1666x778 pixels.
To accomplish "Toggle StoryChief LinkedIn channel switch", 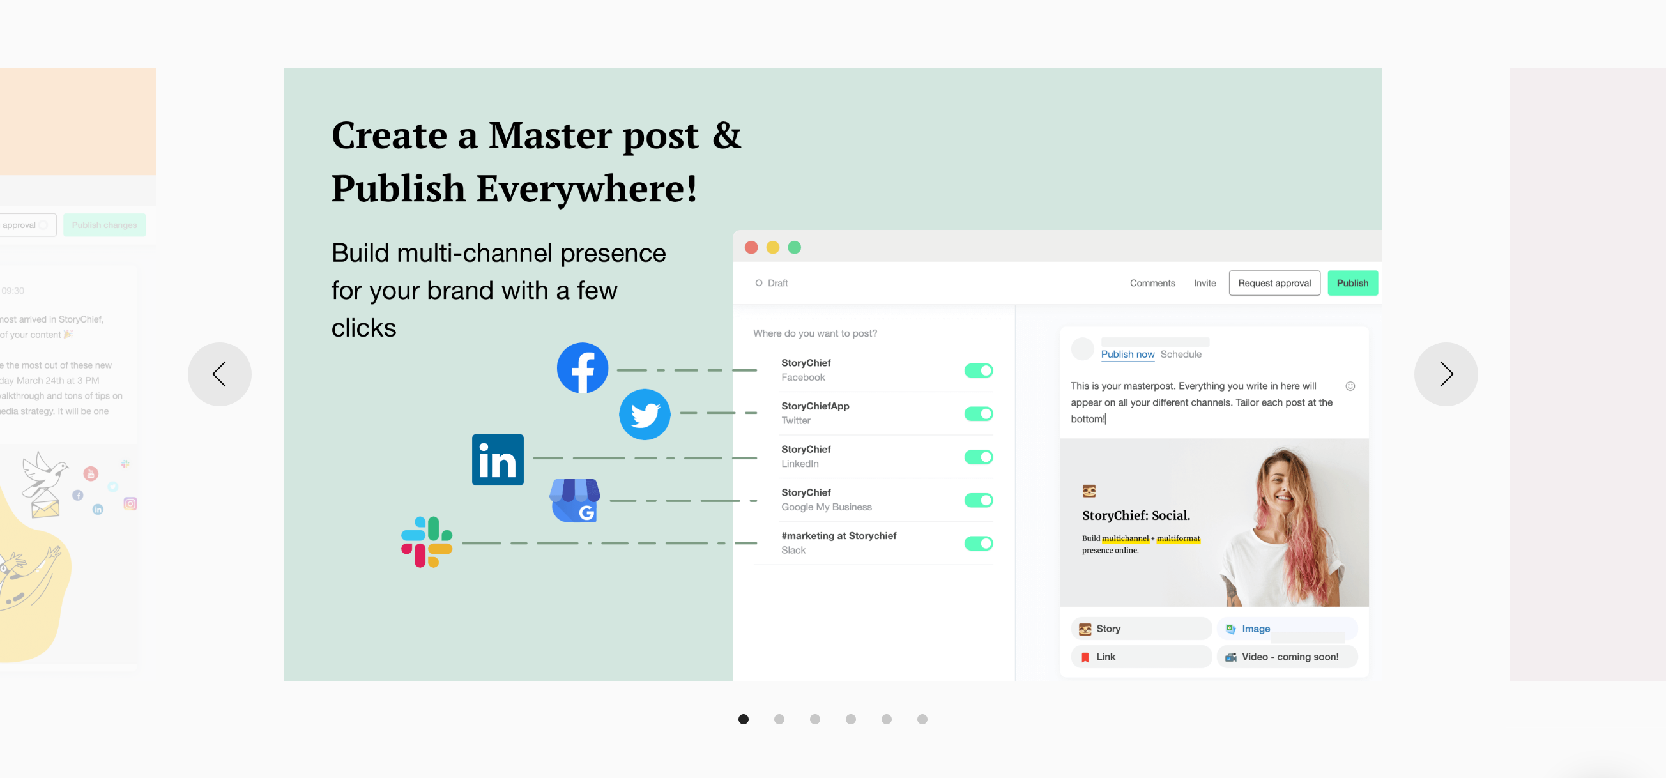I will click(978, 457).
